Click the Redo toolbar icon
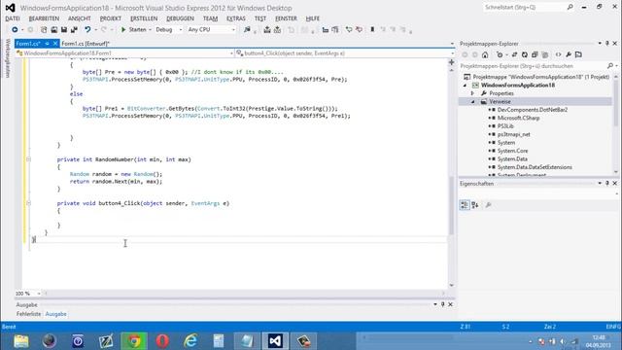 (x=104, y=30)
